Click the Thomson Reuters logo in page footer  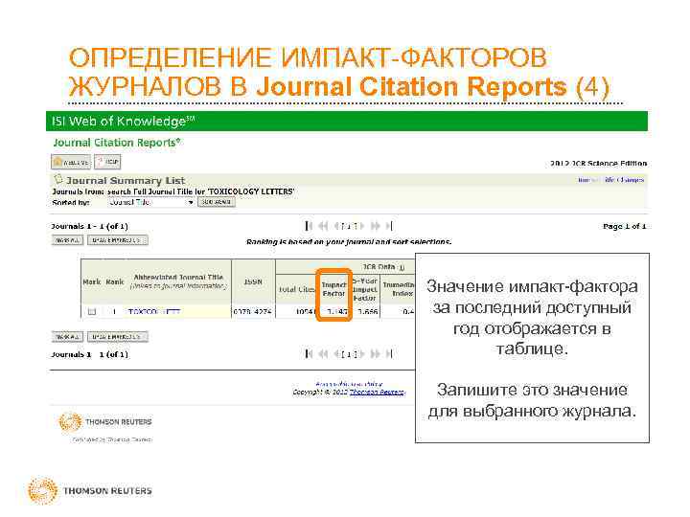(105, 422)
